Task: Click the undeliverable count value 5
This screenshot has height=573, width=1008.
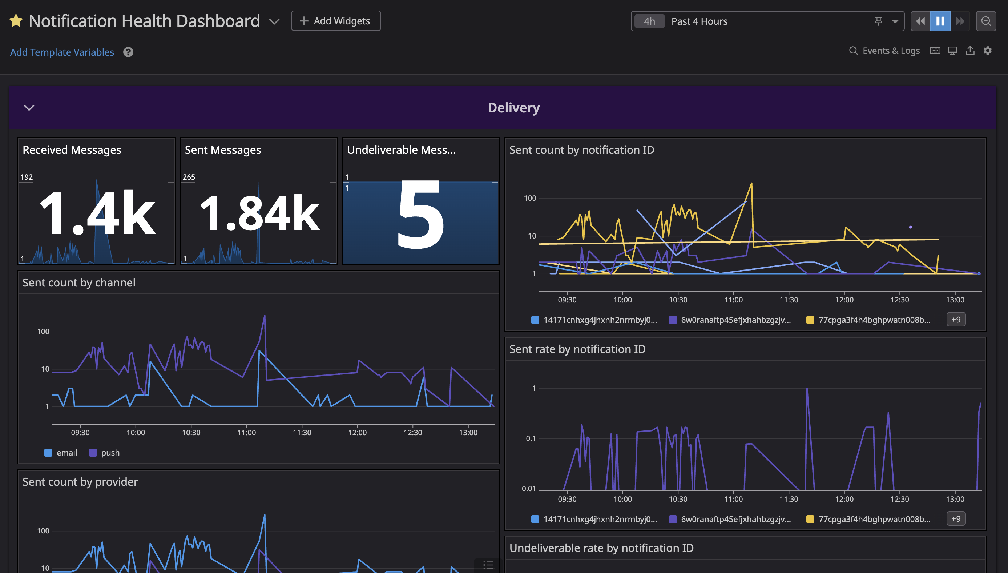Action: tap(420, 215)
